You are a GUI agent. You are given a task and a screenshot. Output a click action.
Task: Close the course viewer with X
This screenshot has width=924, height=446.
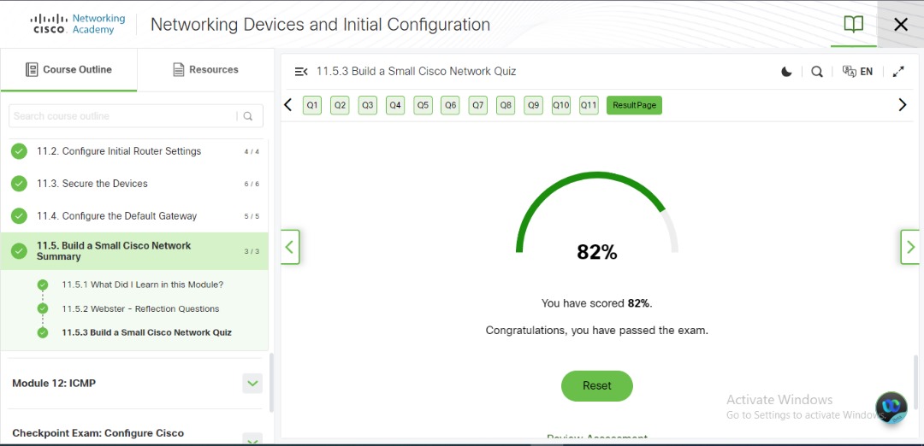click(900, 24)
